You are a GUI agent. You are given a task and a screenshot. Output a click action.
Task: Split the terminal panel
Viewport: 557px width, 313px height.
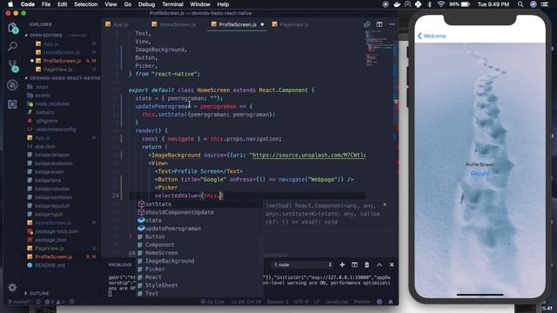click(x=354, y=264)
